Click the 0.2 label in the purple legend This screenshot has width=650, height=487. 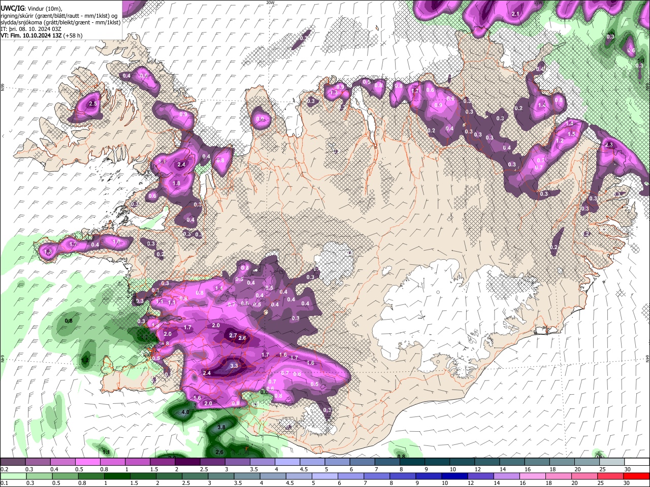(x=4, y=469)
